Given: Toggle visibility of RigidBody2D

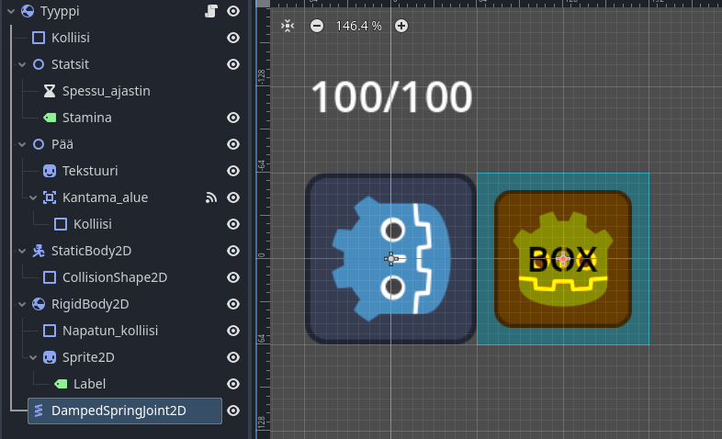Looking at the screenshot, I should point(233,304).
